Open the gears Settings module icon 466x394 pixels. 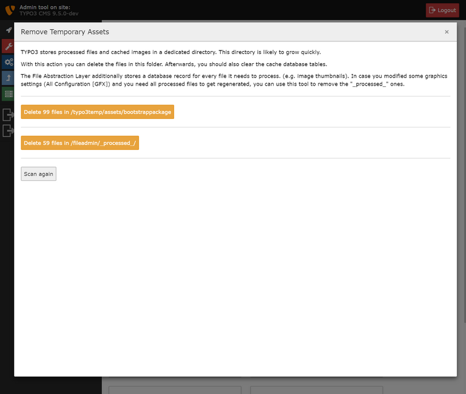coord(8,62)
